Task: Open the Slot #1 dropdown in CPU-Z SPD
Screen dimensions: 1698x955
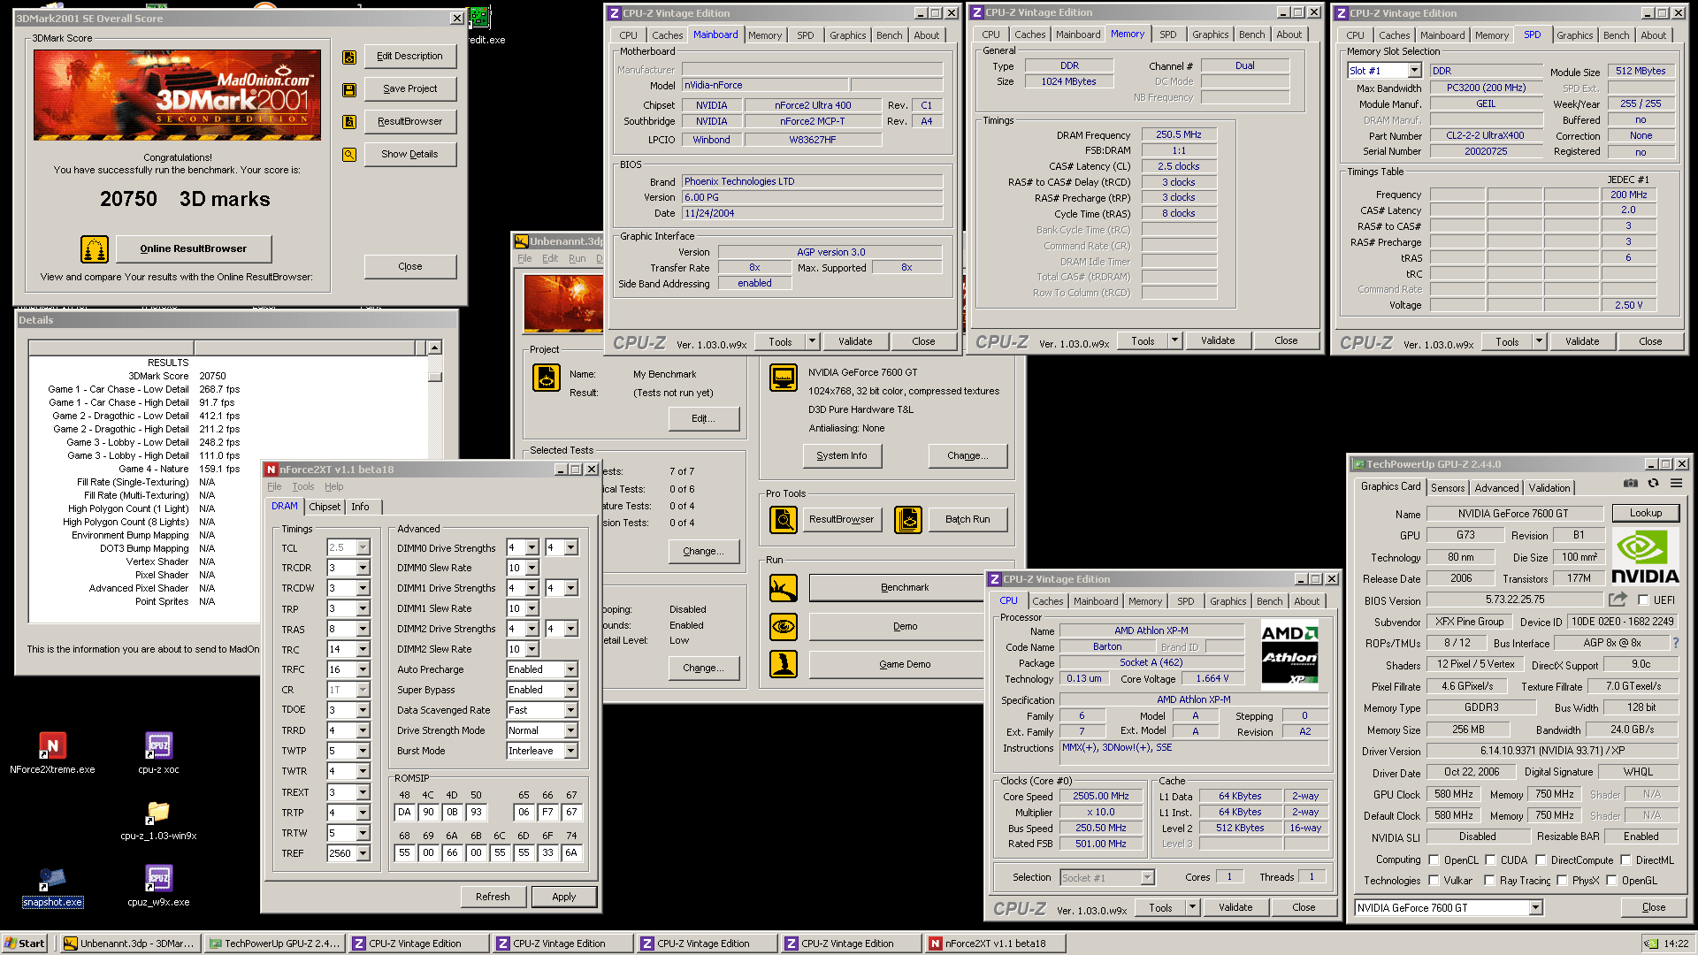Action: coord(1414,71)
